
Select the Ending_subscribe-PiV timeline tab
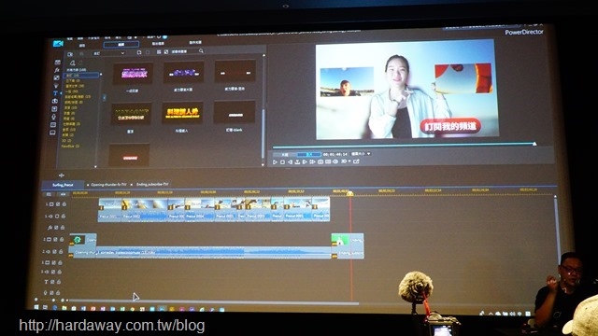[152, 184]
